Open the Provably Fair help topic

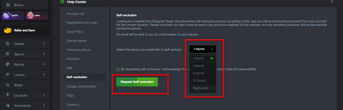(75, 14)
